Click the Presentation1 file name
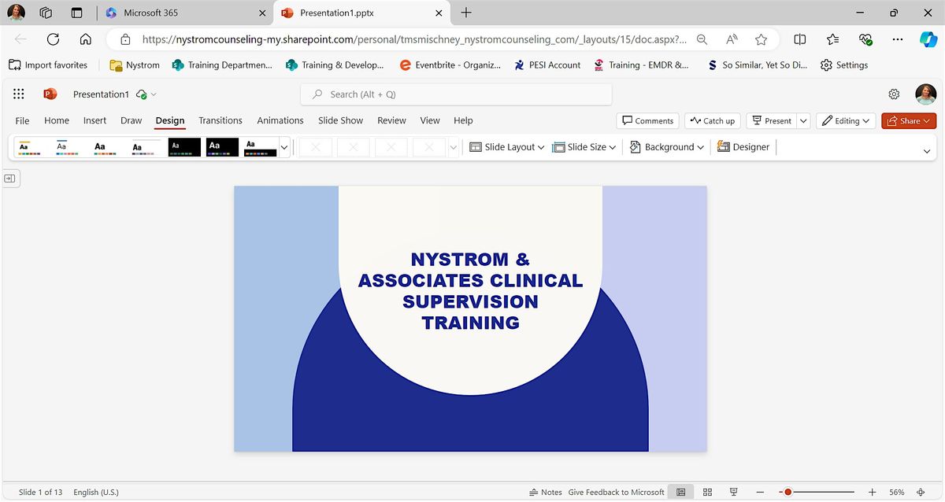 [101, 94]
